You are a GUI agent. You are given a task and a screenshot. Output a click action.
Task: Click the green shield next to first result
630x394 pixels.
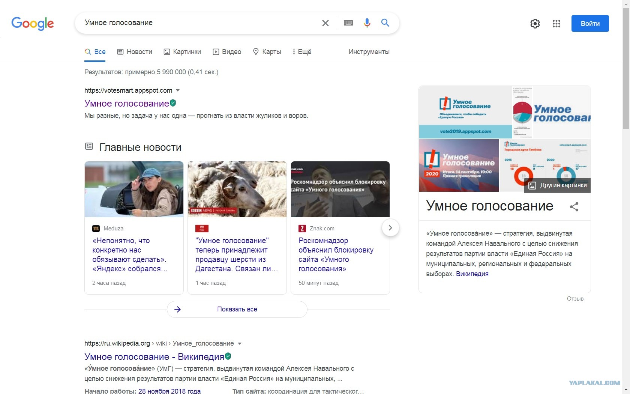173,103
